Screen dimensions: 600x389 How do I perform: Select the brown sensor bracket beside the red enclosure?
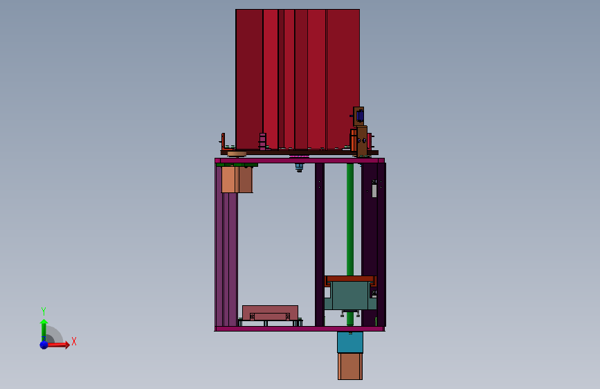click(360, 132)
